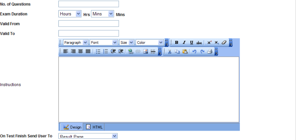Insert a bulleted list
The width and height of the screenshot is (296, 140).
click(x=98, y=51)
